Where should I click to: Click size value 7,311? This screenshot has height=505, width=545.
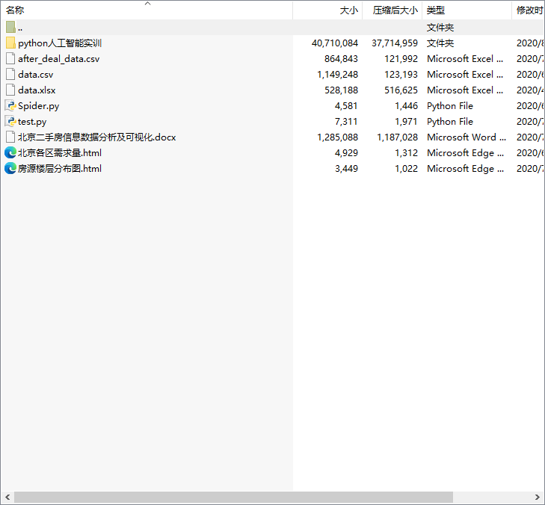pos(346,121)
